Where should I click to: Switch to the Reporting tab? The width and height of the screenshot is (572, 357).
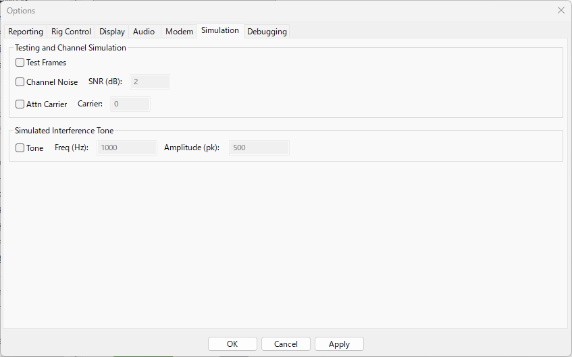(x=26, y=32)
